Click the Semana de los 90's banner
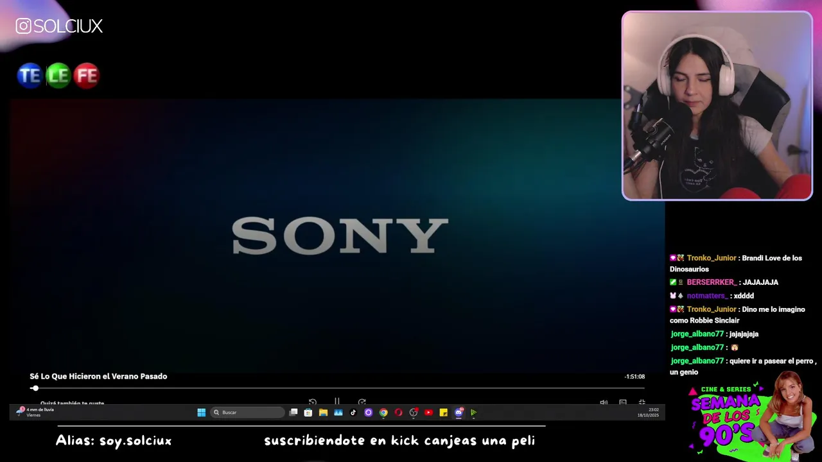 (x=751, y=415)
